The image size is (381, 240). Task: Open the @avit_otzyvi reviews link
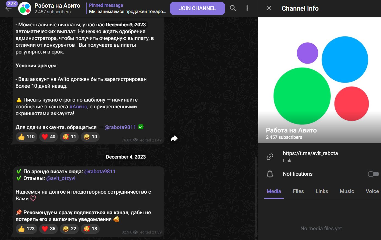click(61, 178)
